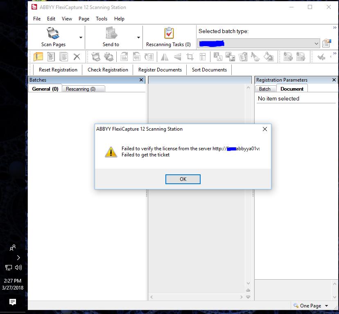Screen dimensions: 339x314
Task: Switch to the Batch tab in Registration Parameters
Action: [x=265, y=89]
